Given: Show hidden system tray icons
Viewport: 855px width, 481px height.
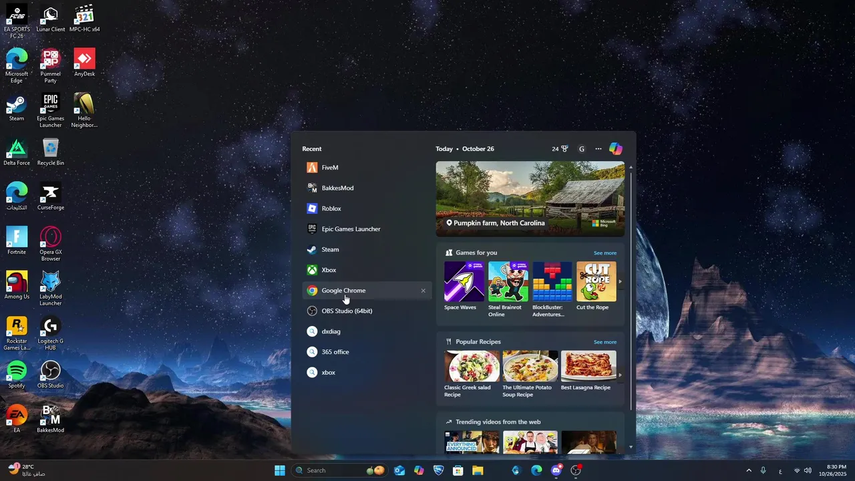Looking at the screenshot, I should click(748, 470).
